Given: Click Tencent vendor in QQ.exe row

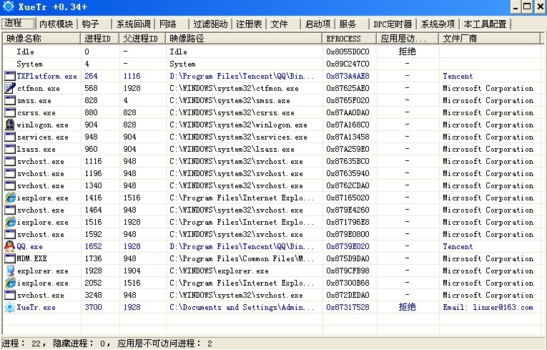Looking at the screenshot, I should pos(458,247).
